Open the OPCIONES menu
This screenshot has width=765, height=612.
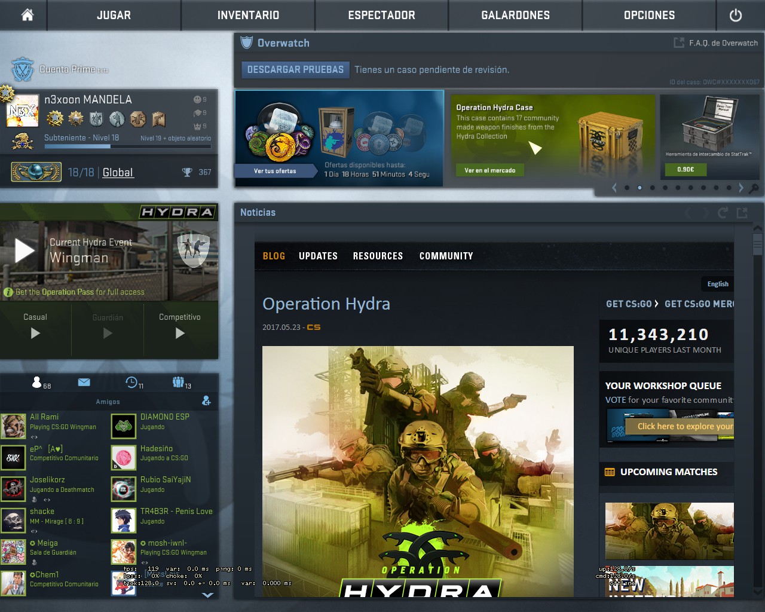coord(649,15)
